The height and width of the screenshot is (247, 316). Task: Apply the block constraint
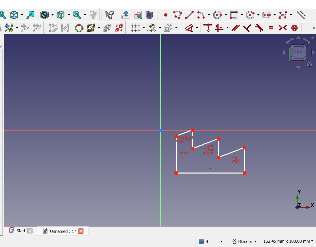point(294,28)
